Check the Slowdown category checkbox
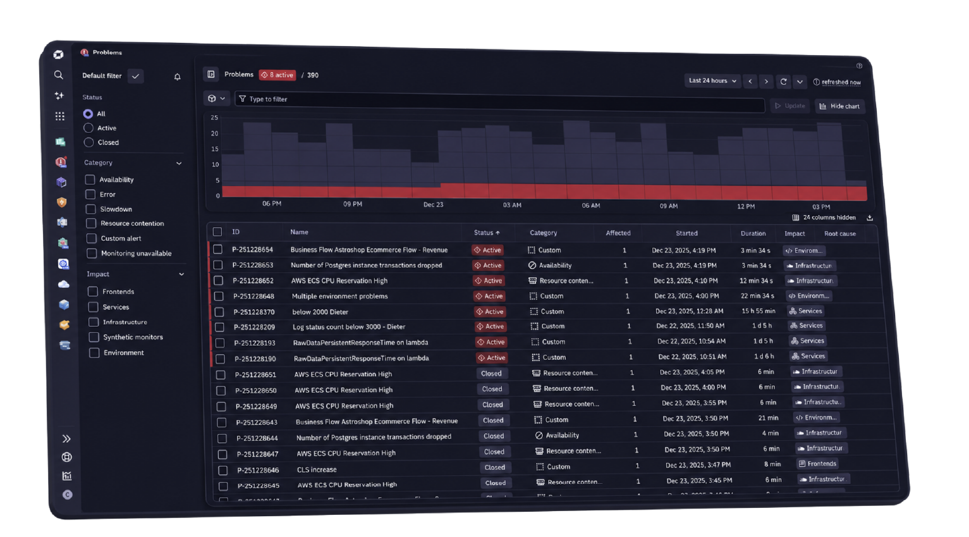Image resolution: width=969 pixels, height=537 pixels. click(90, 209)
